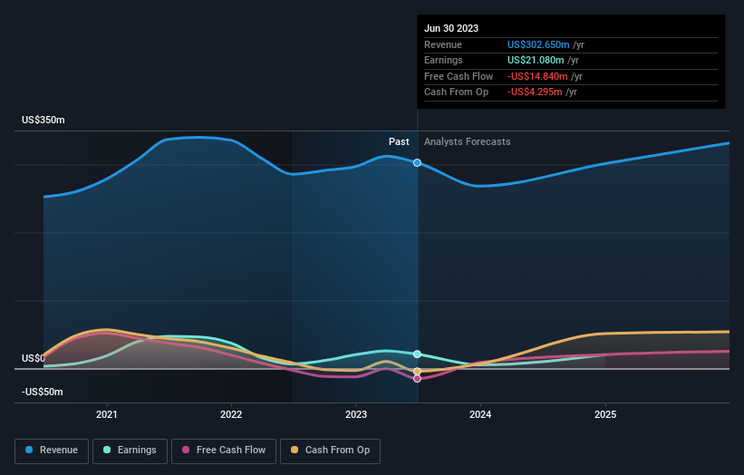
Task: Select the Revenue data point marker
Action: coord(417,163)
